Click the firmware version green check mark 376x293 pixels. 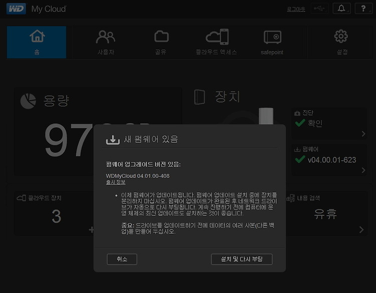coord(300,159)
